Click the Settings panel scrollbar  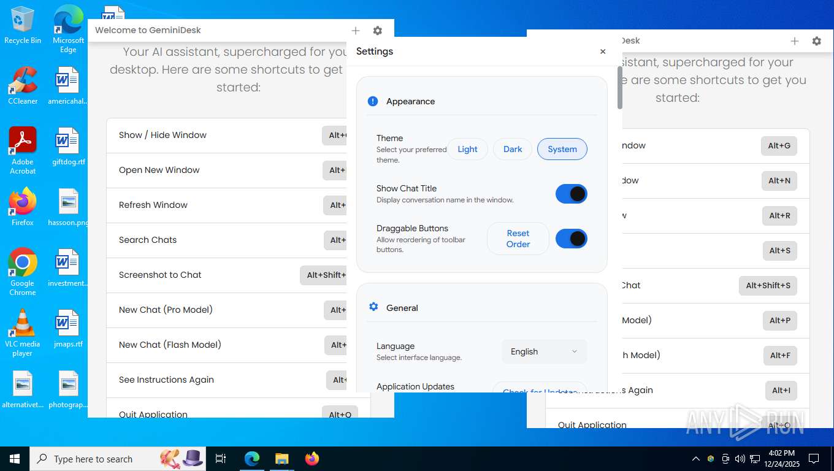pos(619,87)
